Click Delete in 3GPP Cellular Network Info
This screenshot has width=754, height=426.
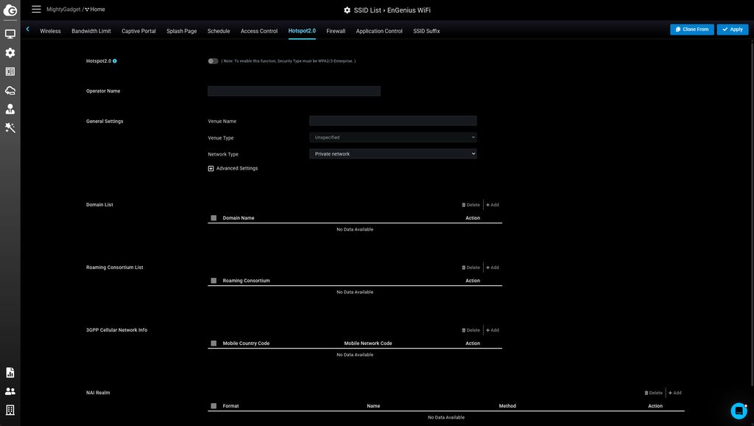[x=471, y=330]
